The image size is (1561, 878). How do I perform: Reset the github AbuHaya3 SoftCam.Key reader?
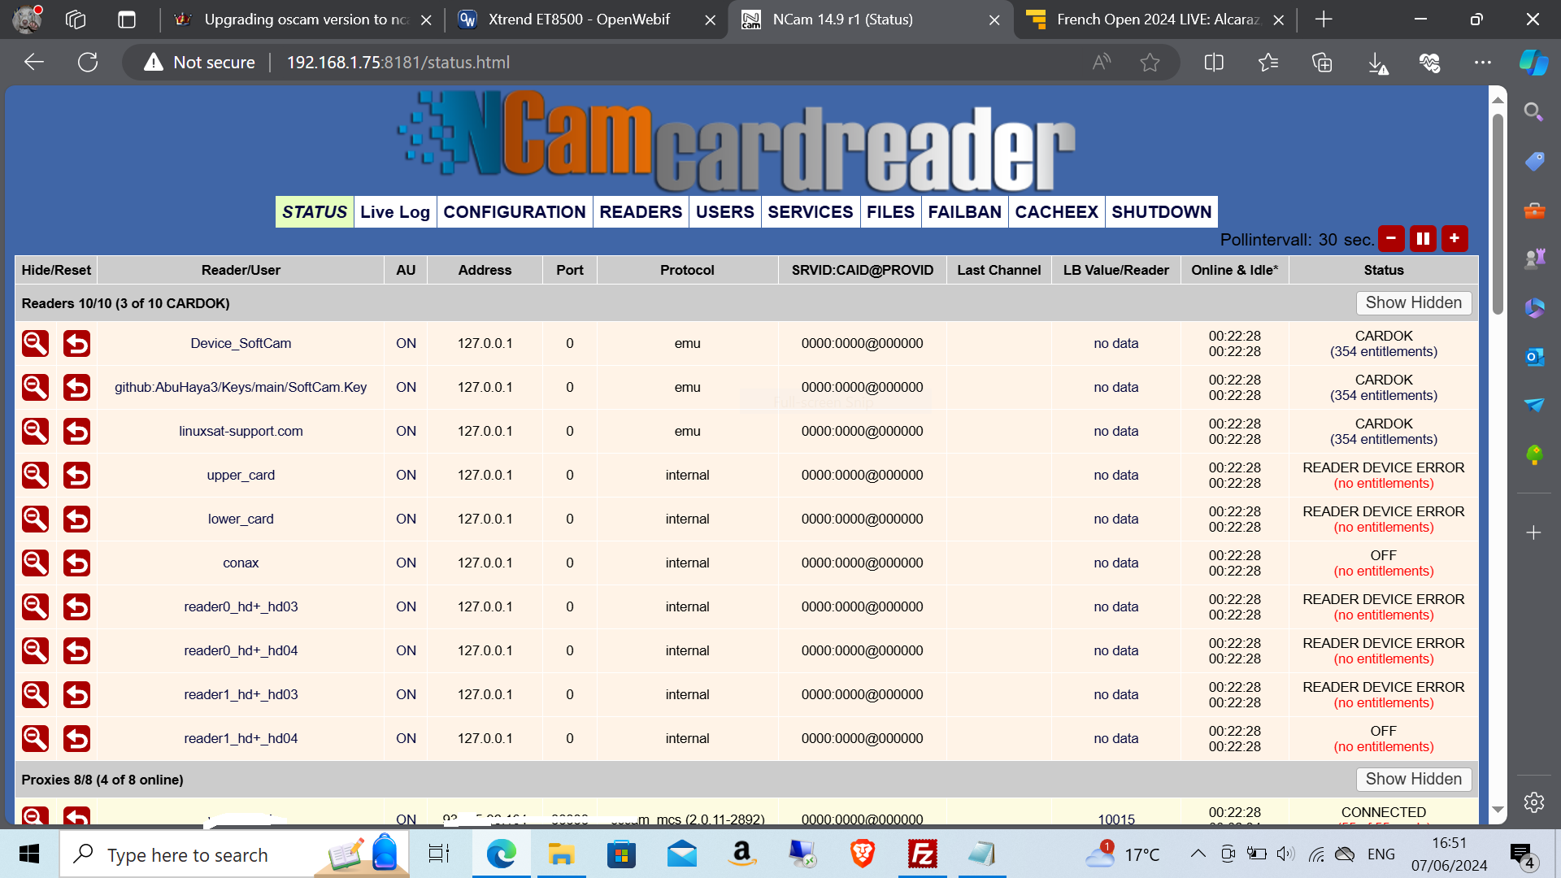[77, 388]
